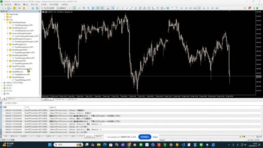Select the crosshair cursor tool
Viewport: 263px width, 148px height.
point(118,8)
